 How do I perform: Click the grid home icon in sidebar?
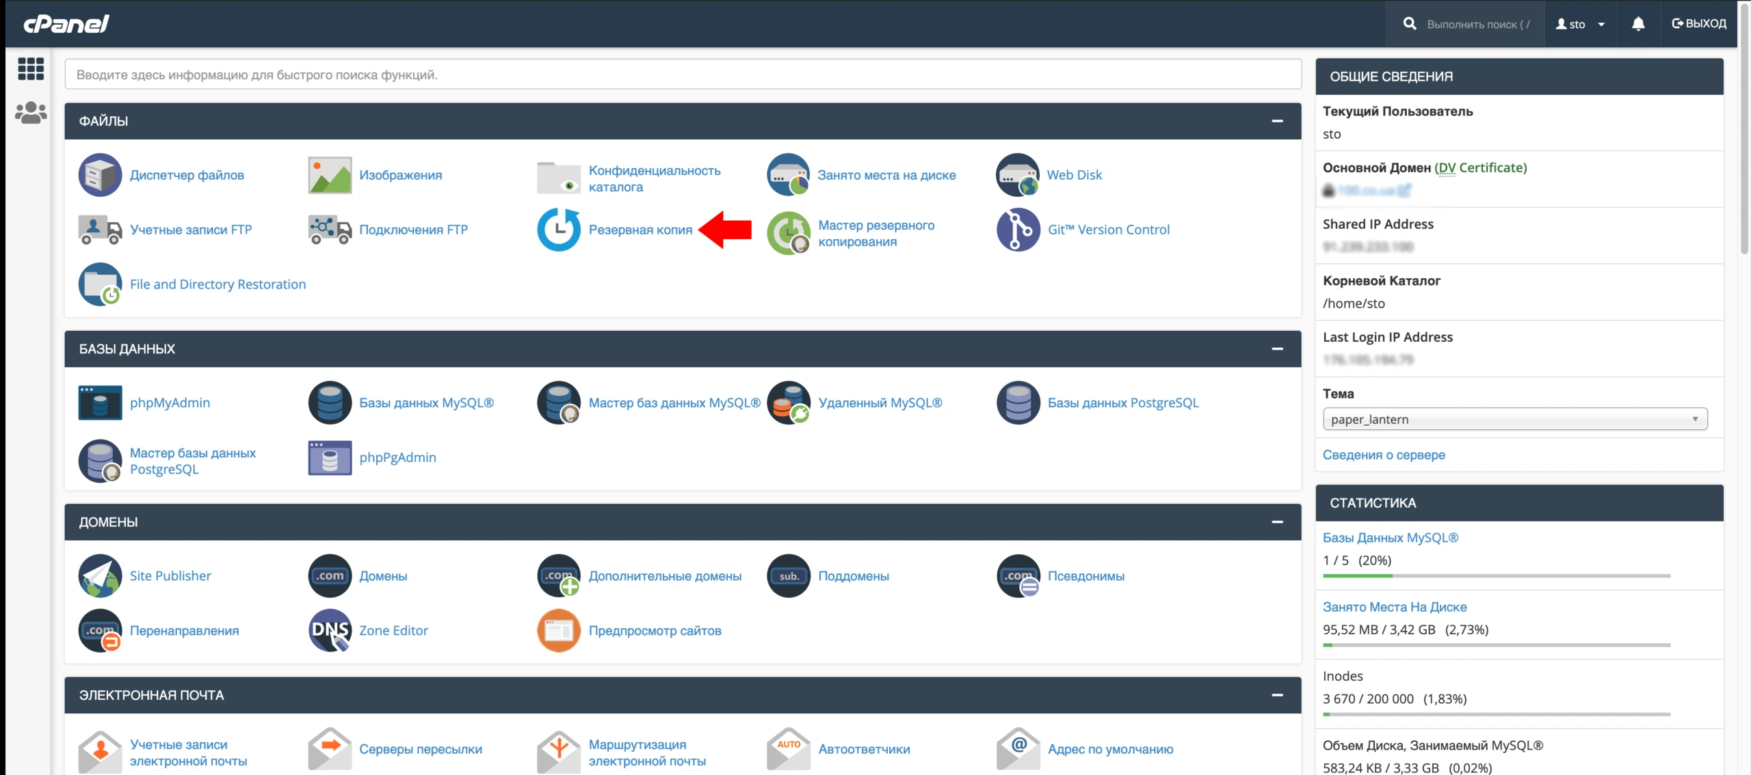(x=31, y=68)
